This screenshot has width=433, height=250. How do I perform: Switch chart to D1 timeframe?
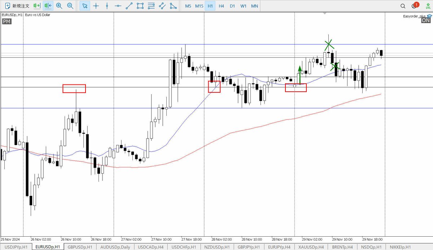pyautogui.click(x=232, y=6)
